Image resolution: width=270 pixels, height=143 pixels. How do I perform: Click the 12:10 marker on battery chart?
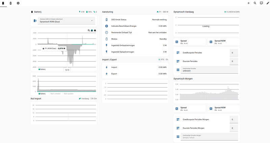point(67,70)
